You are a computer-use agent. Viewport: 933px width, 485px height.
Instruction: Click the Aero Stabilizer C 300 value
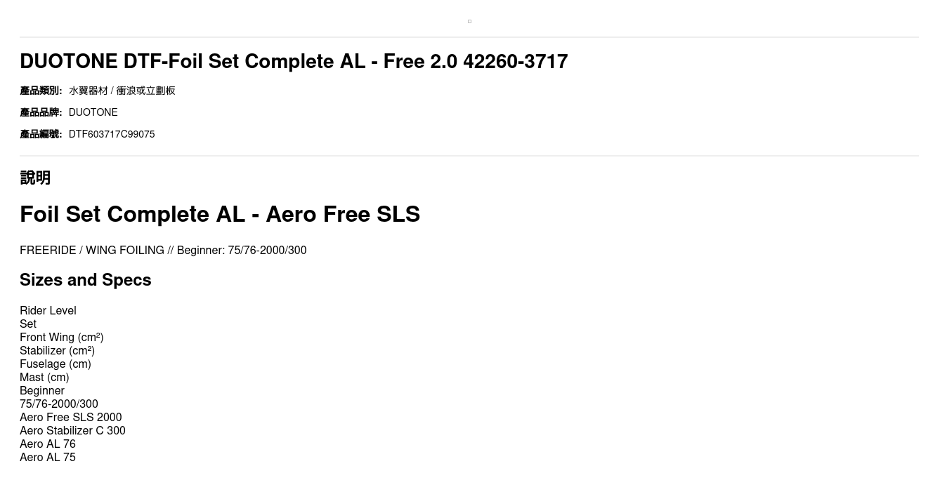point(72,431)
